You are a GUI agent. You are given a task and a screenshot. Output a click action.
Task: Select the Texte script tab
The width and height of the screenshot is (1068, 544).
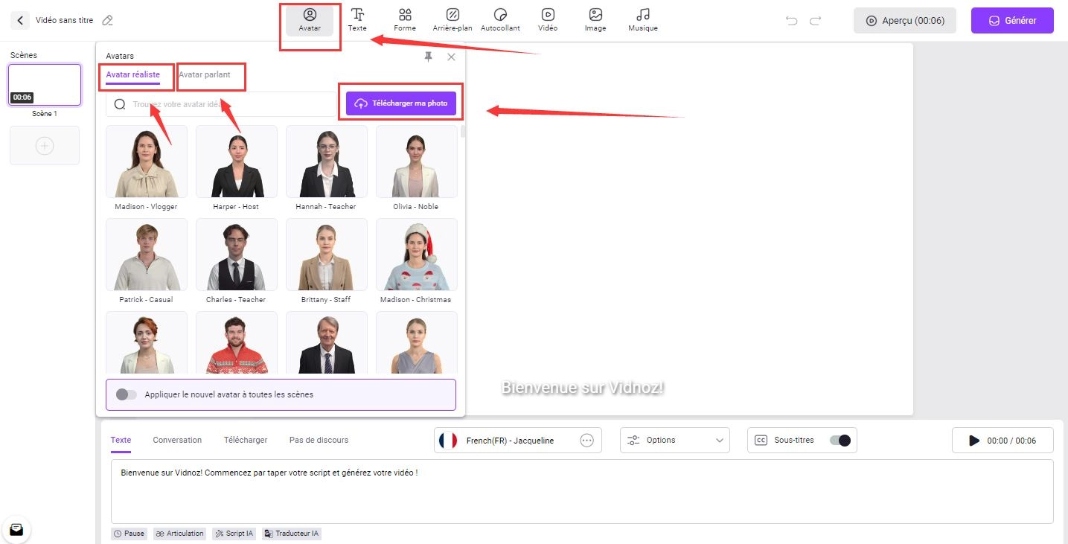(x=121, y=441)
